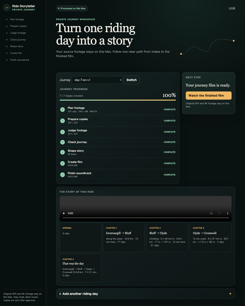The width and height of the screenshot is (245, 306).
Task: Click COMPLETE status for Create film
Action: pyautogui.click(x=170, y=163)
